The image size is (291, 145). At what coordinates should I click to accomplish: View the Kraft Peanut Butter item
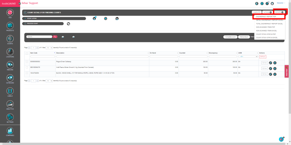point(265,68)
